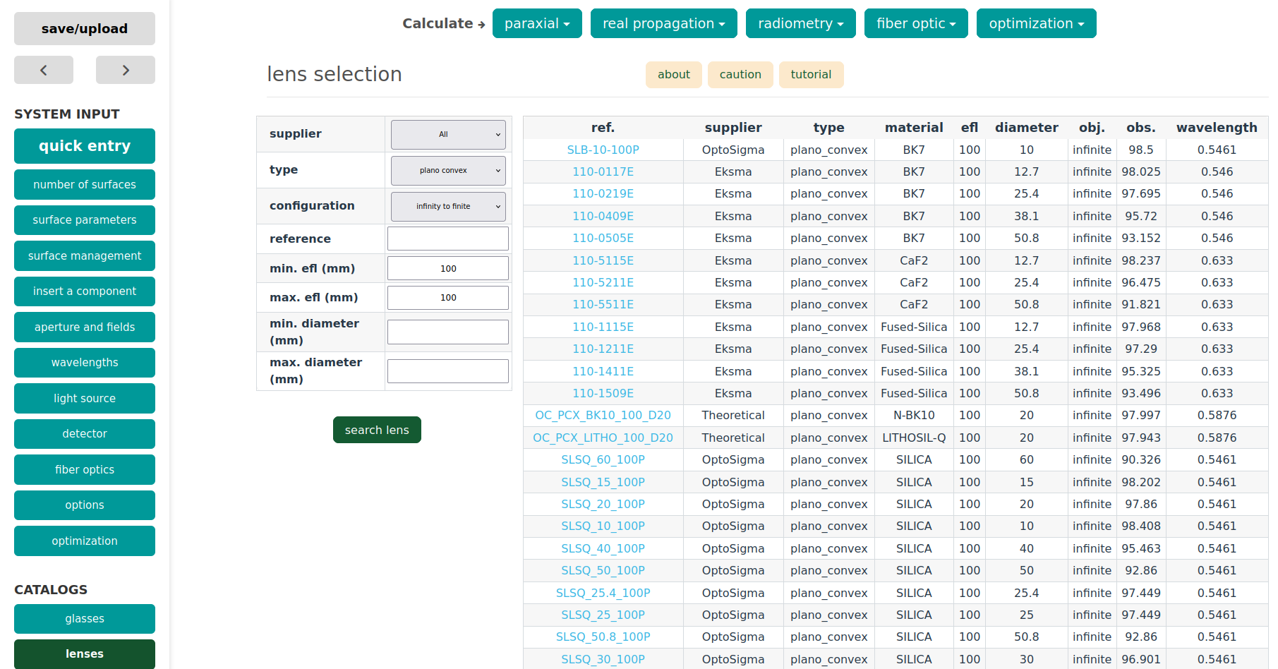1278x669 pixels.
Task: Open the radiometry dropdown menu
Action: coord(800,23)
